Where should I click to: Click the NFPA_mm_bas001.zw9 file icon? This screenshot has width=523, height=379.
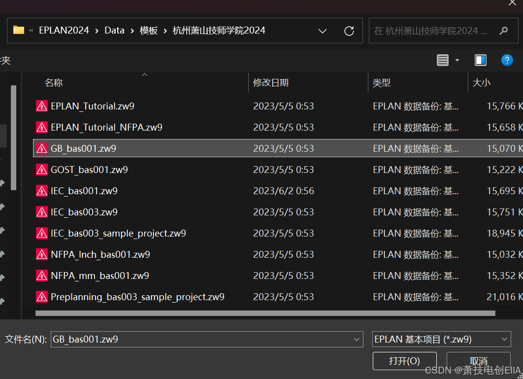click(42, 276)
